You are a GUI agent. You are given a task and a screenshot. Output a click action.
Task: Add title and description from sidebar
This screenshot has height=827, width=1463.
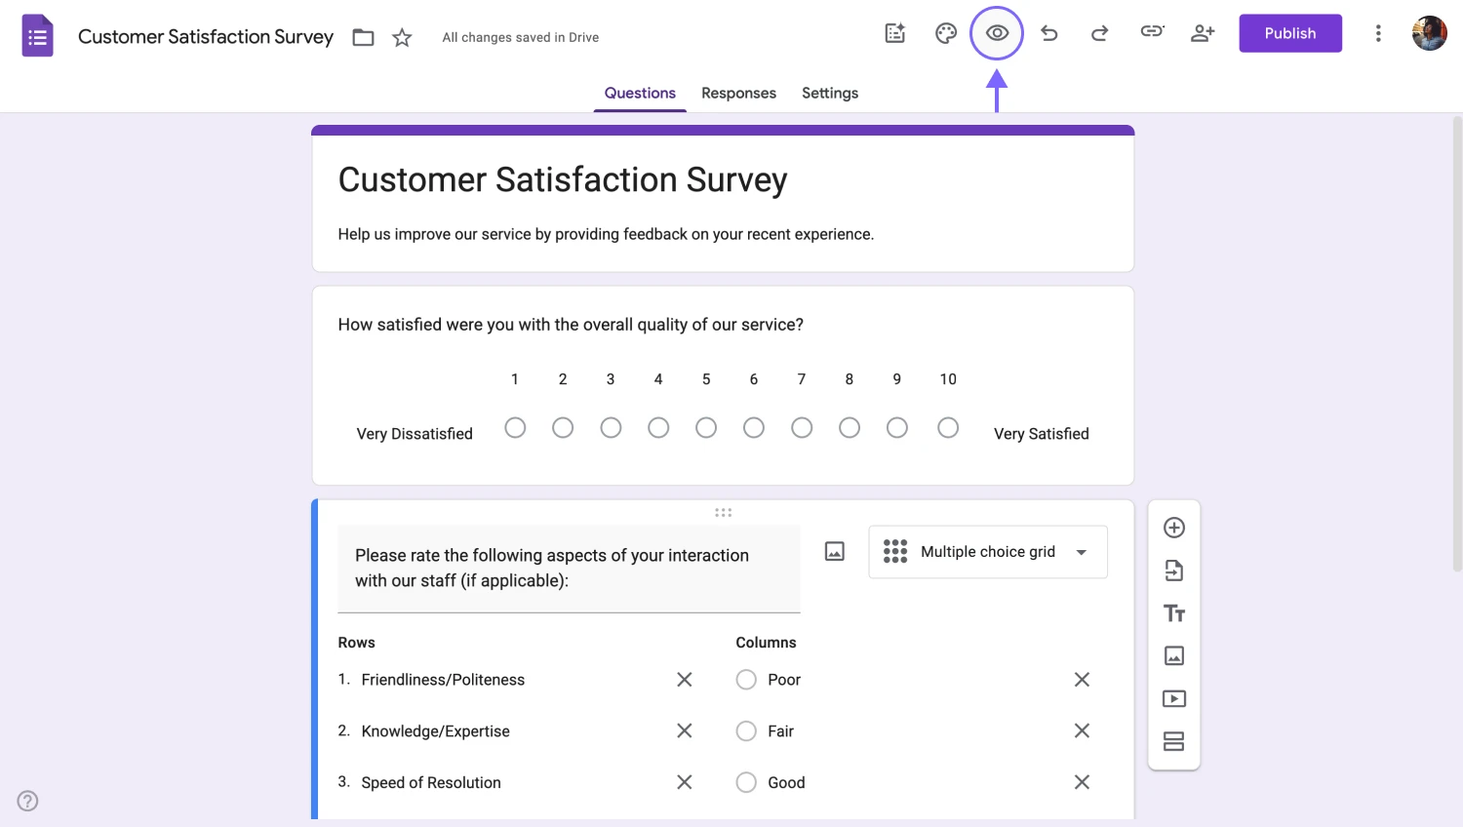point(1174,613)
